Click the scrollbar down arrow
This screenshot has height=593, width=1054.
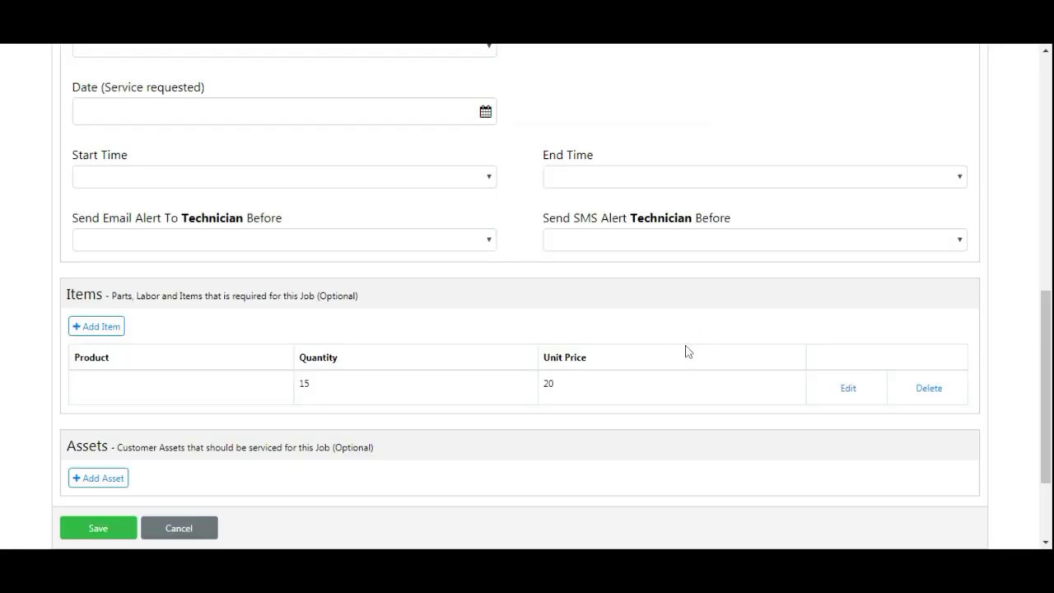(x=1046, y=542)
